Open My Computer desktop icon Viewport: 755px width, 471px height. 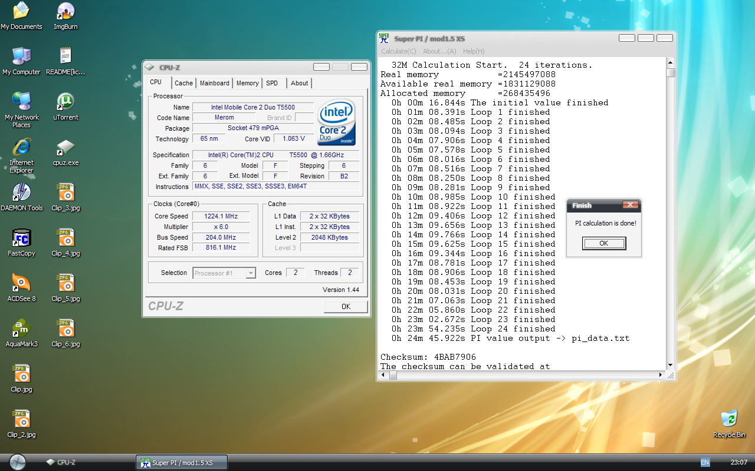point(21,61)
